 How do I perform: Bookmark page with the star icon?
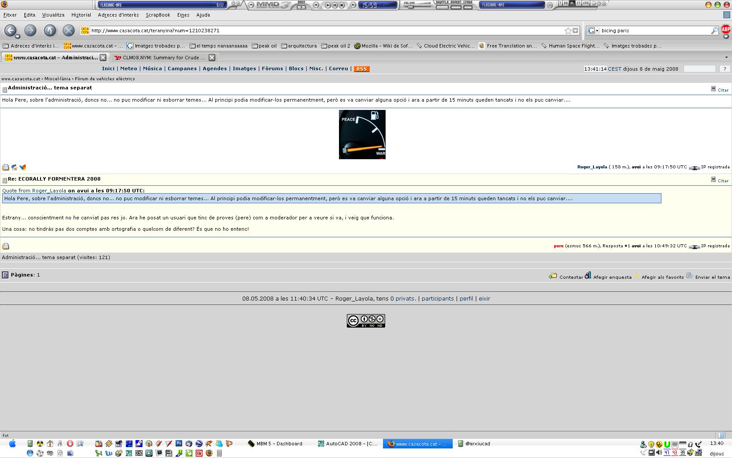point(568,31)
